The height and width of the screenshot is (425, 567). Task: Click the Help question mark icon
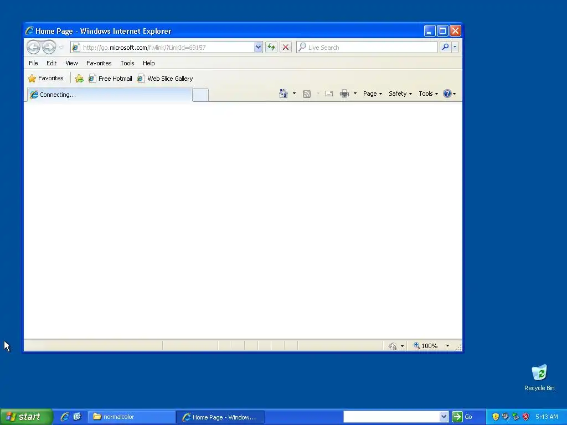pos(447,94)
